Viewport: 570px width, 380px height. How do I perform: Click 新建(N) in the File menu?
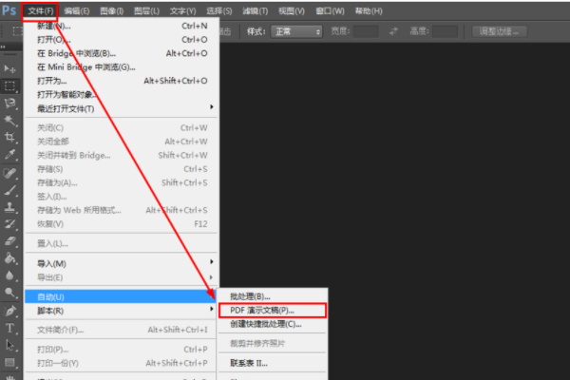click(55, 26)
